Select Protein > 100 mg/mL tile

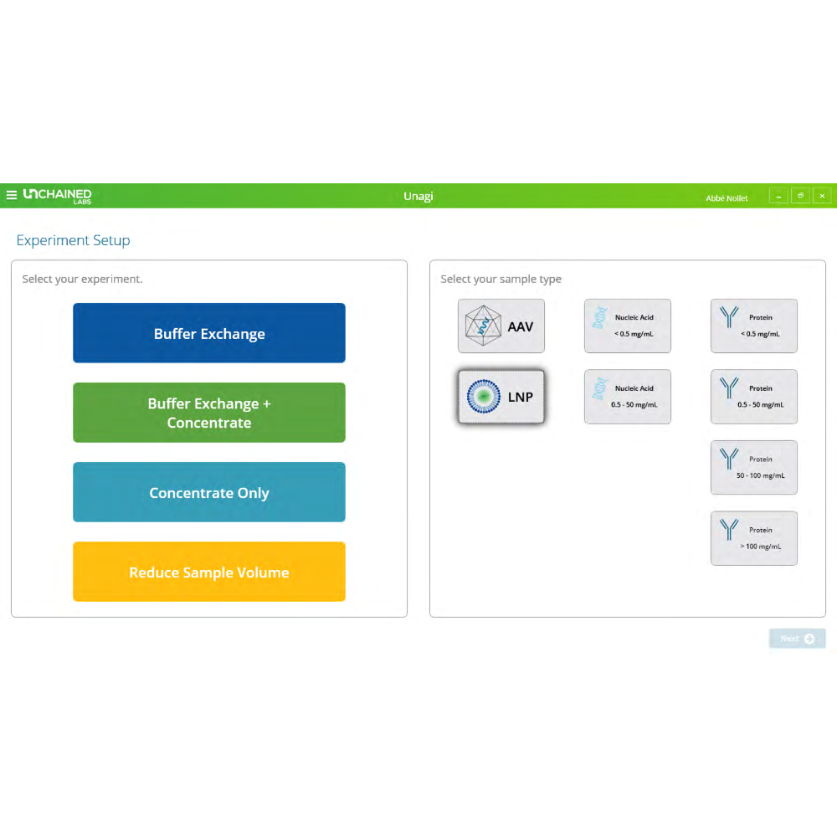point(754,538)
